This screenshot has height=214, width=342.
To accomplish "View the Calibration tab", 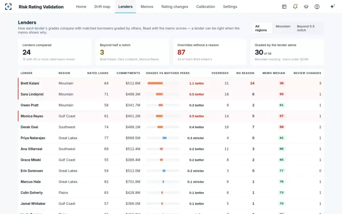I will [x=206, y=7].
